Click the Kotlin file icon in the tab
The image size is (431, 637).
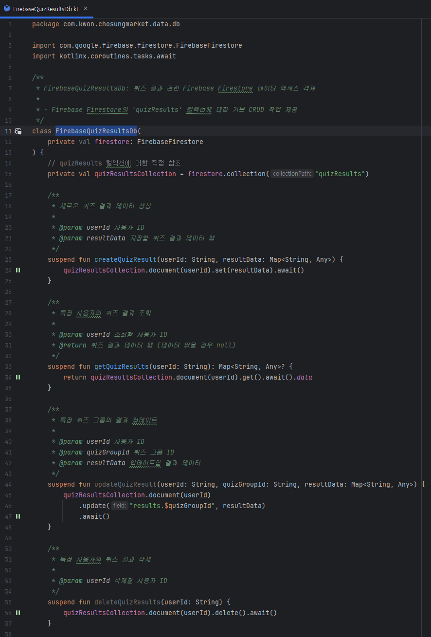tap(7, 9)
